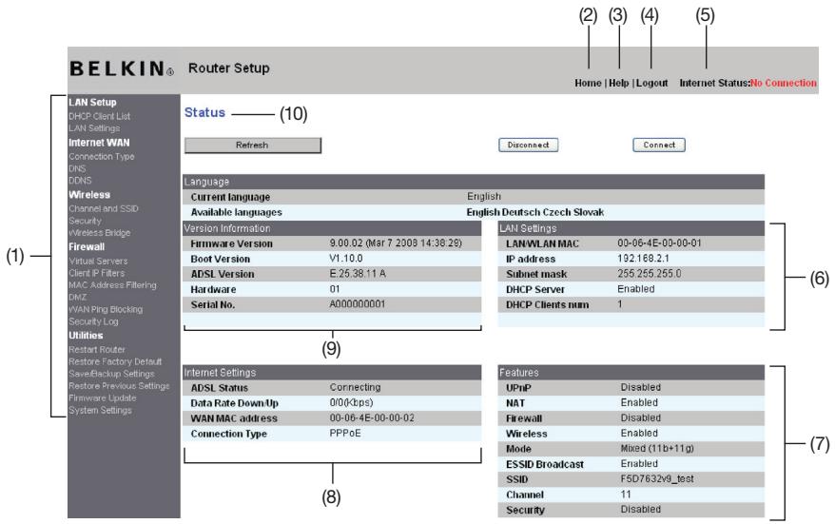Open the Security Log page
835x524 pixels.
tap(93, 321)
